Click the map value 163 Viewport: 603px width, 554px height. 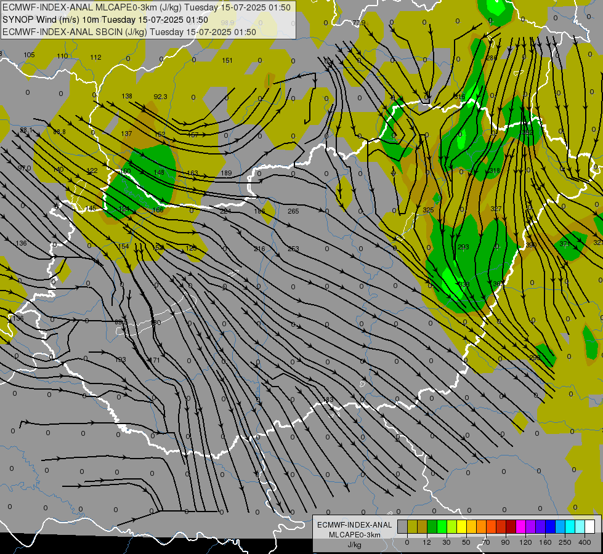pyautogui.click(x=193, y=173)
